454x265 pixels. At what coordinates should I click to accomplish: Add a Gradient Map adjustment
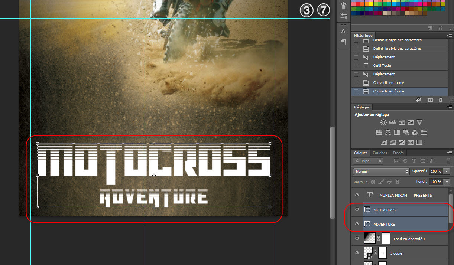pos(419,143)
